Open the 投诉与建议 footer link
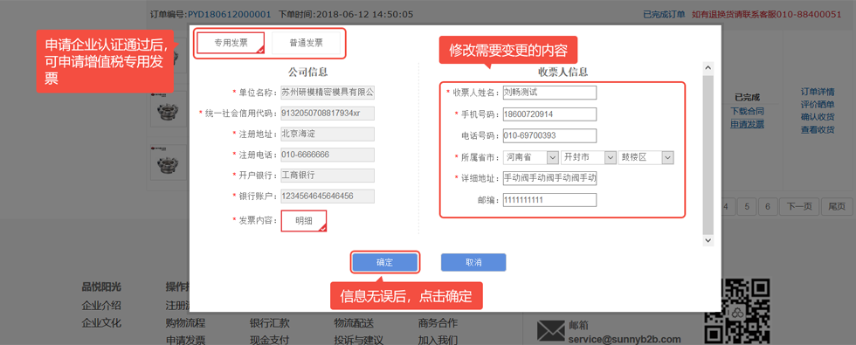Image resolution: width=856 pixels, height=345 pixels. click(359, 340)
